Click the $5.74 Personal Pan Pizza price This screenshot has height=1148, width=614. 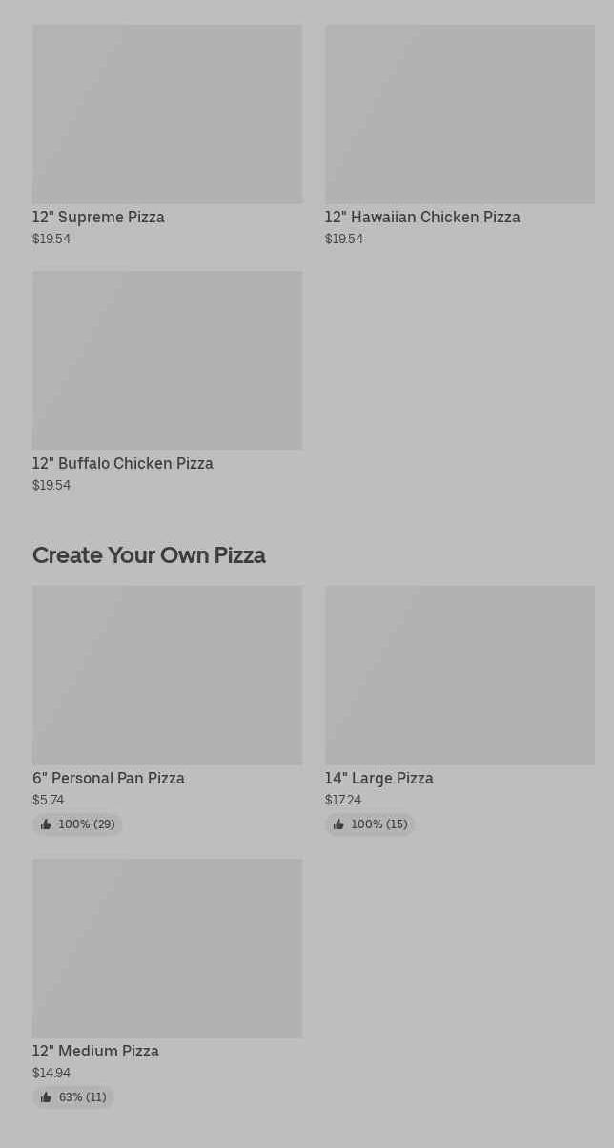point(49,801)
